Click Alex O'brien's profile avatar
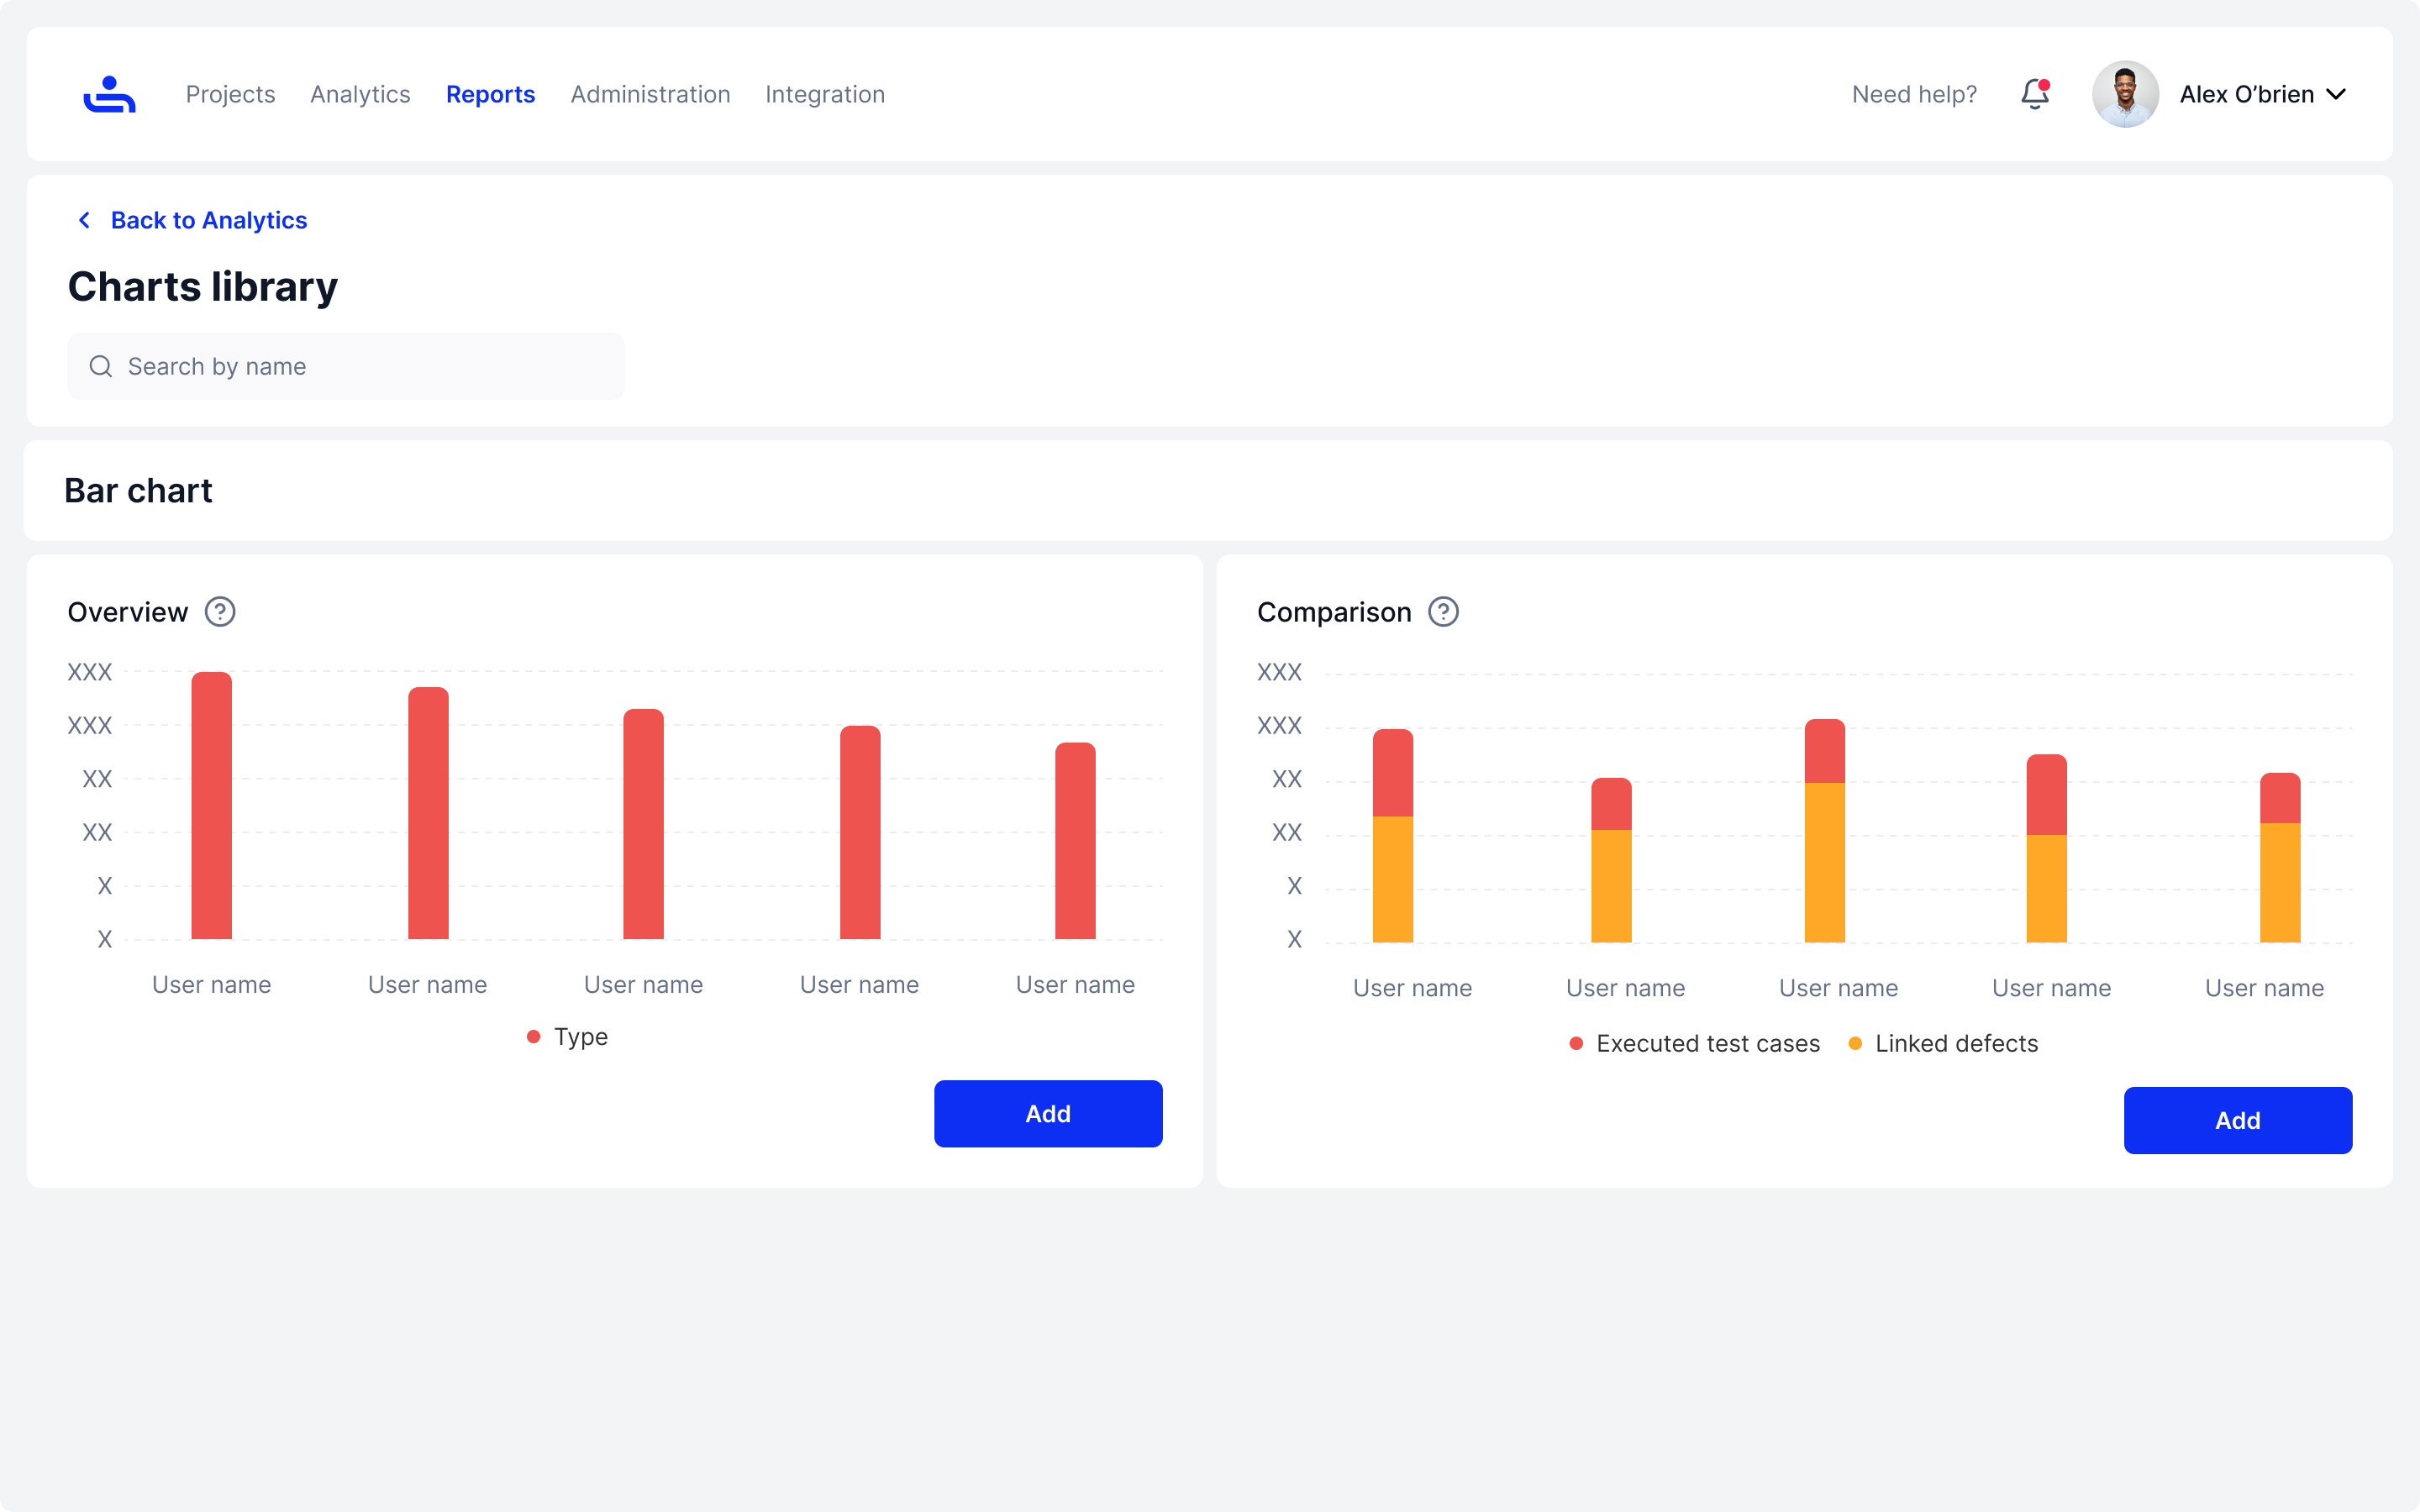 point(2125,94)
